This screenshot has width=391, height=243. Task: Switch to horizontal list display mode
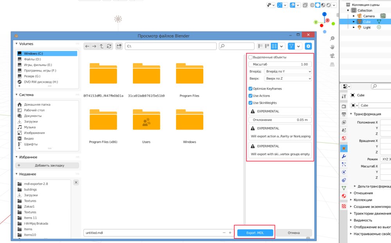267,46
